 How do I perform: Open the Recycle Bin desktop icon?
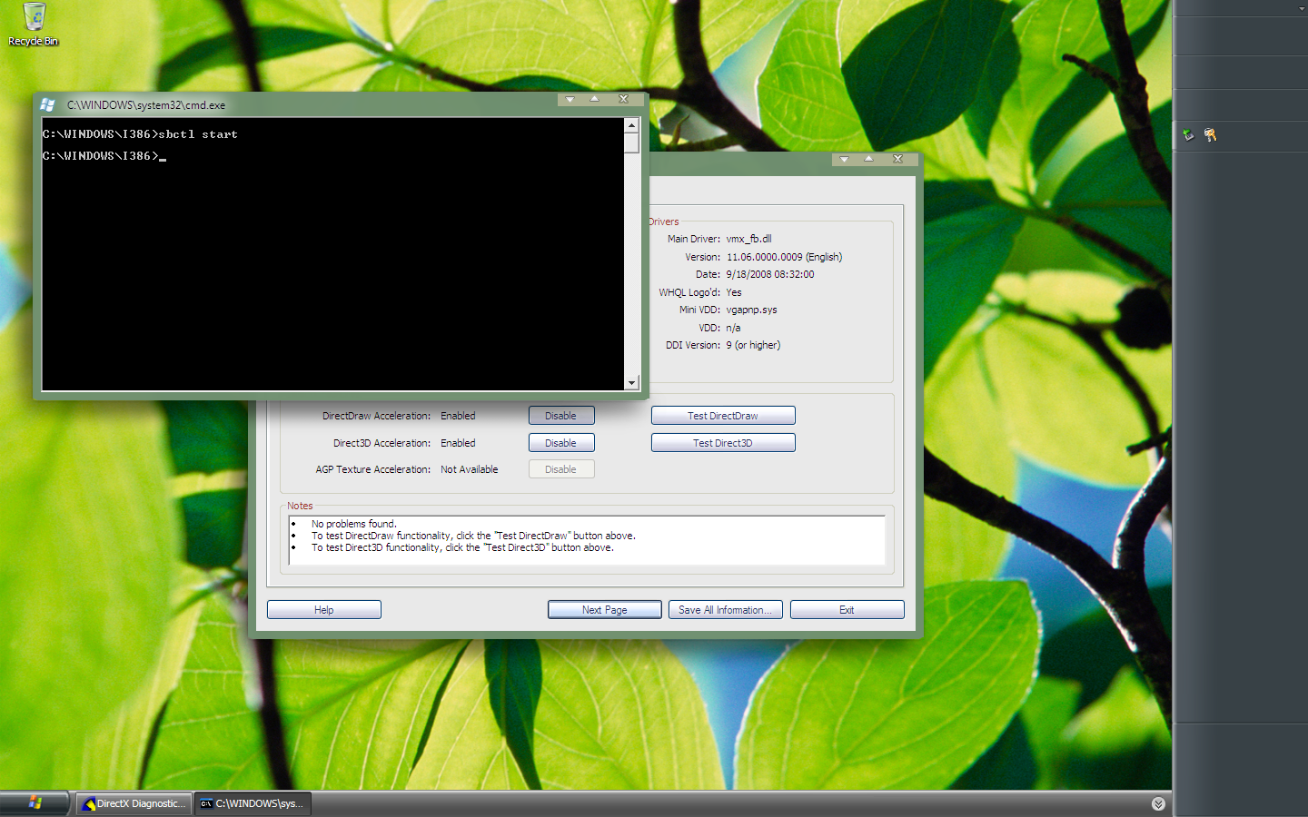point(34,25)
